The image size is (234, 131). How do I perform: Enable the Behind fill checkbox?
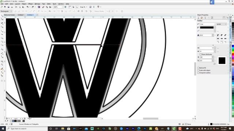tap(198, 68)
